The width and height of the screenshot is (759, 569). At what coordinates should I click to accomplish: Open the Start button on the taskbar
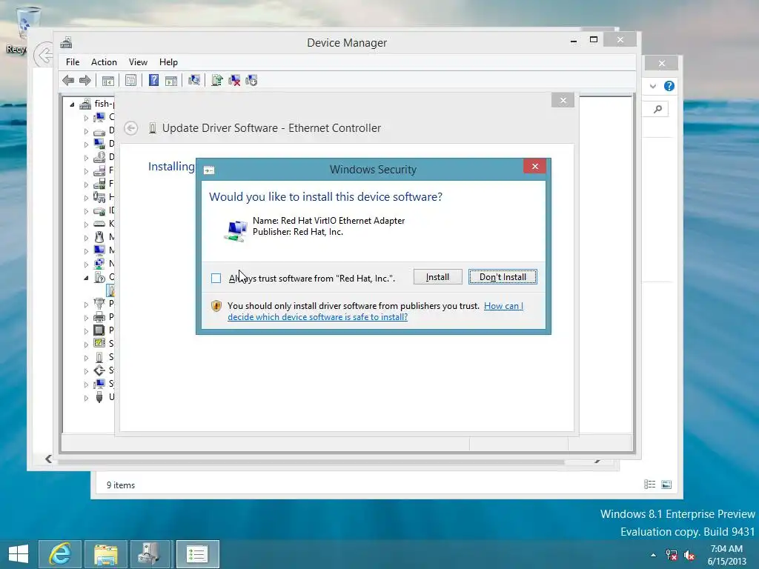pos(19,554)
